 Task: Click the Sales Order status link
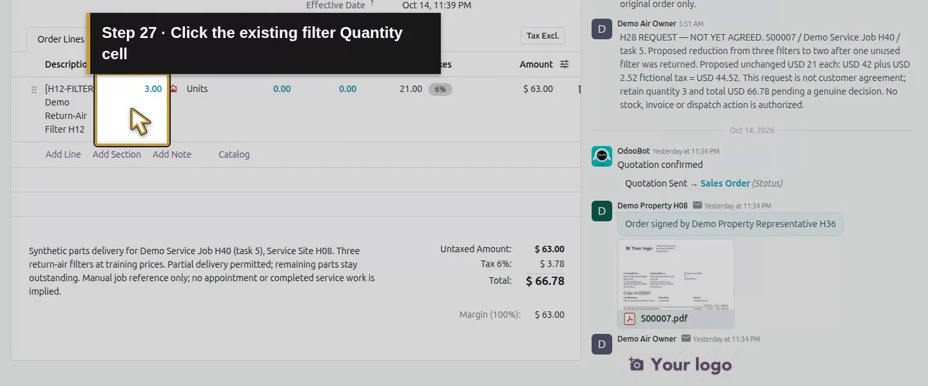725,183
